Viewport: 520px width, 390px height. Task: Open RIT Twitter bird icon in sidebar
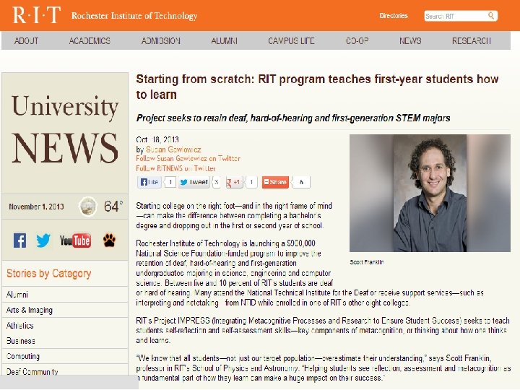pos(43,240)
